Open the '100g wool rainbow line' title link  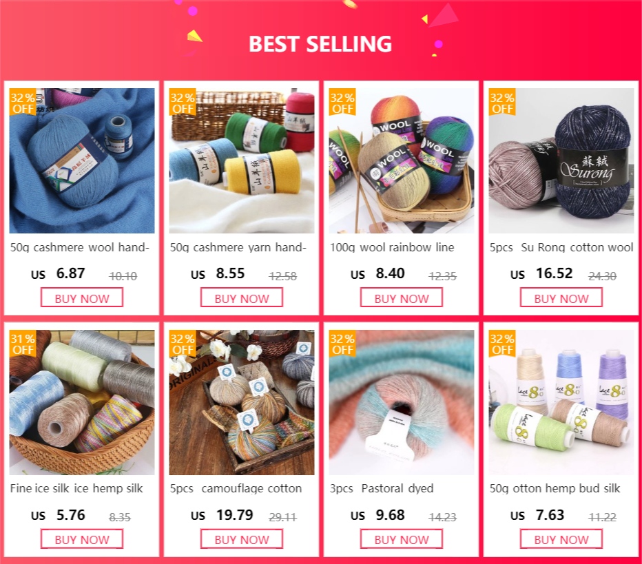[x=392, y=247]
